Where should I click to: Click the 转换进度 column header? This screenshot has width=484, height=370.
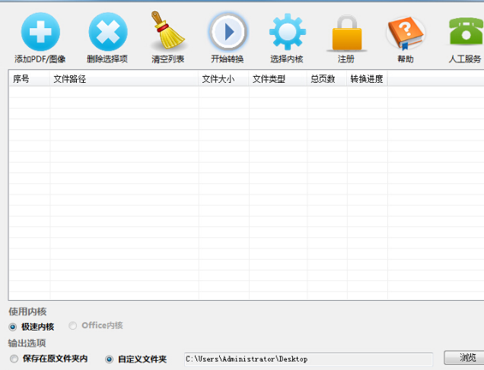pos(367,79)
